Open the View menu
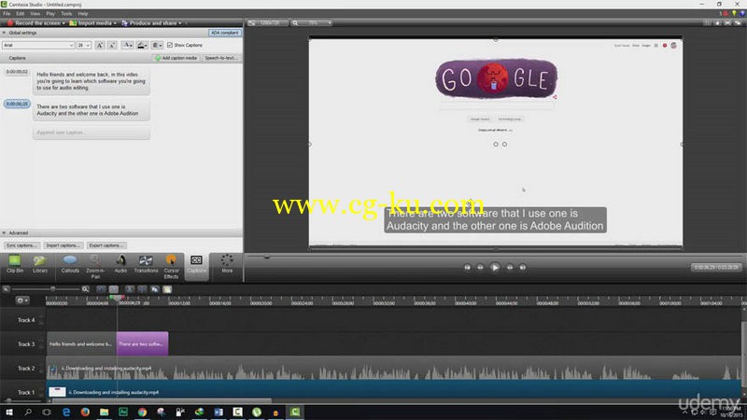Image resolution: width=747 pixels, height=420 pixels. click(x=35, y=14)
